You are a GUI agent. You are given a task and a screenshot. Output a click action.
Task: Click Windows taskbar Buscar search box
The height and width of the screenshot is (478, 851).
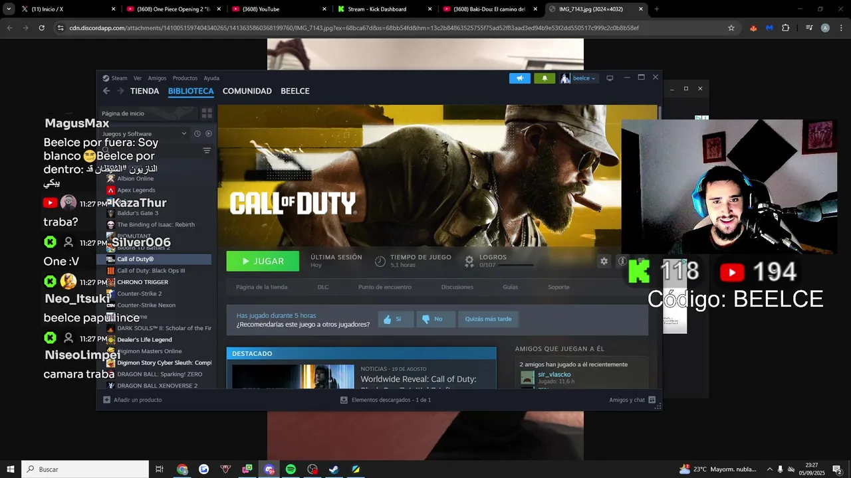[85, 469]
